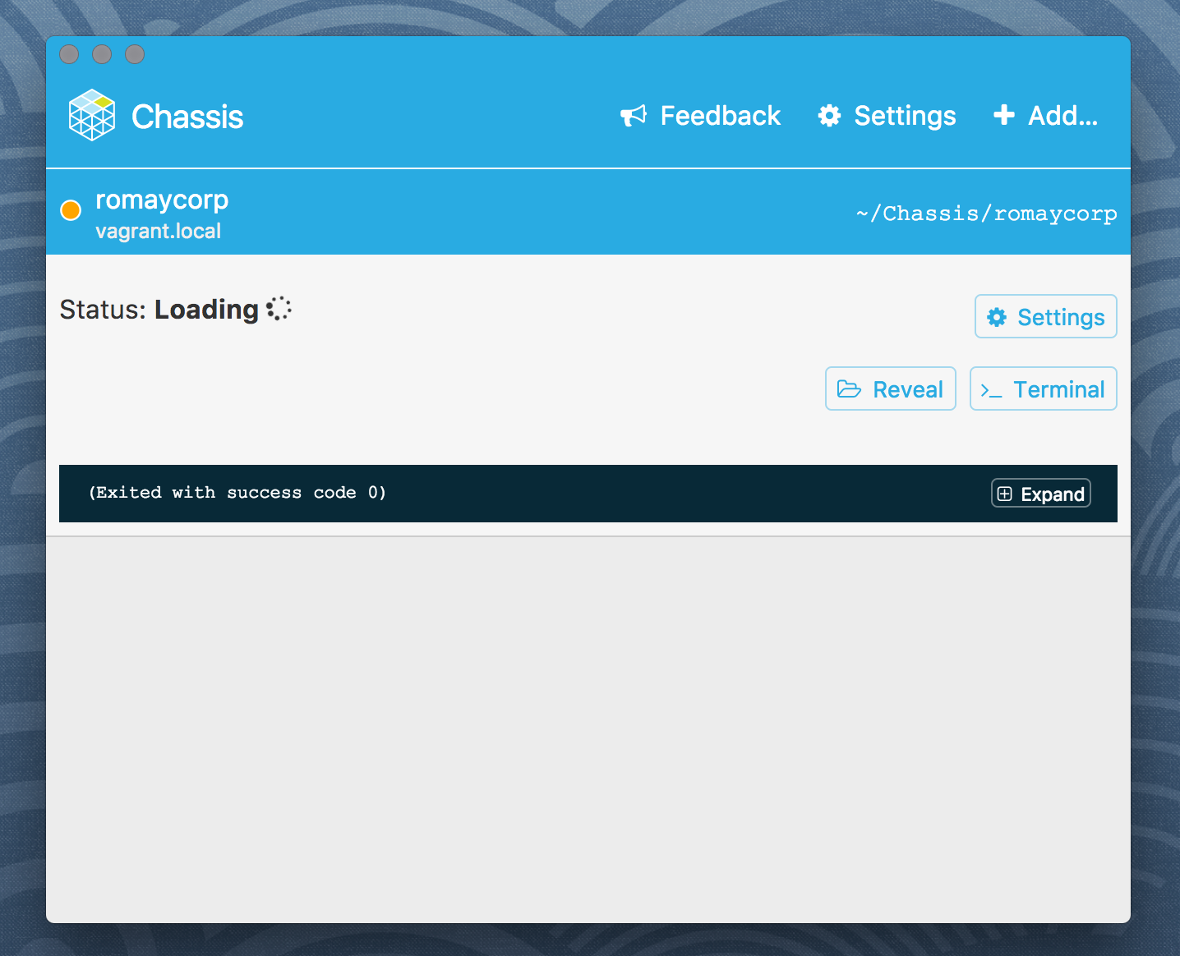Select the romaycorp machine name
The image size is (1180, 956).
coord(162,200)
